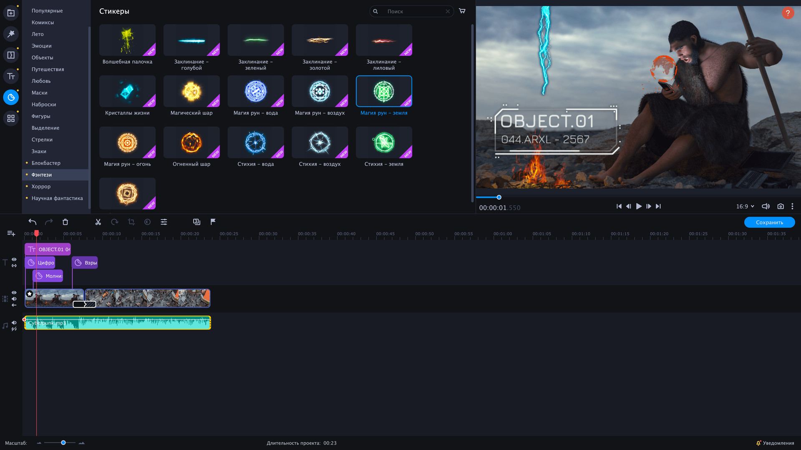Image resolution: width=801 pixels, height=450 pixels.
Task: Click the flag marker icon in toolbar
Action: [213, 222]
